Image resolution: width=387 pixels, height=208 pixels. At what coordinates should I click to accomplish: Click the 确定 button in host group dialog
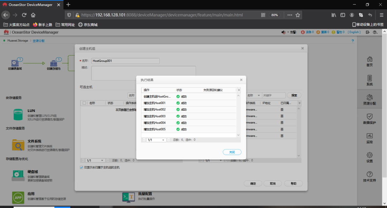[x=253, y=184]
